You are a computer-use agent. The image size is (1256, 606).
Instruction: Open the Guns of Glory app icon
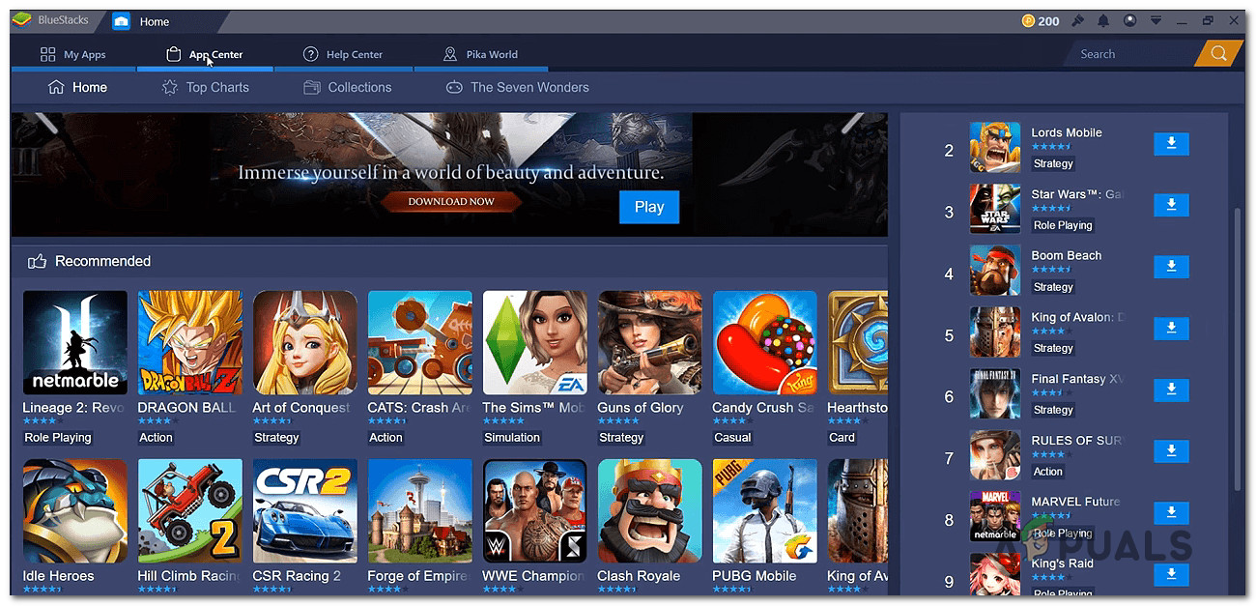coord(650,343)
